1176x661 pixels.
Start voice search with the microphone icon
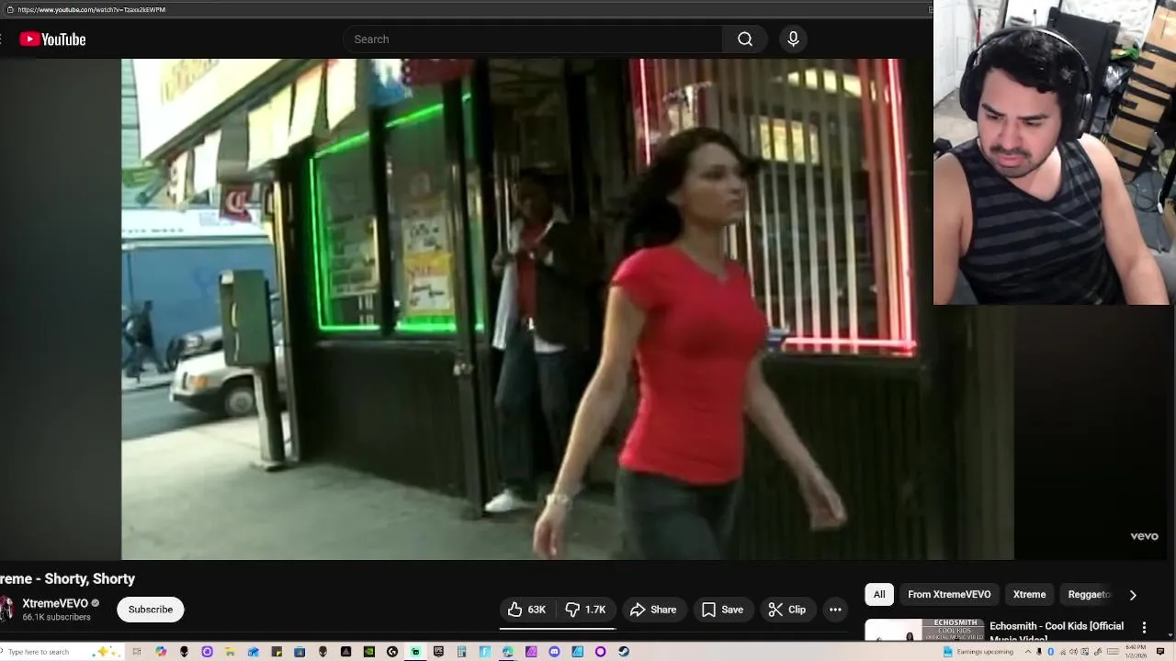click(x=793, y=39)
